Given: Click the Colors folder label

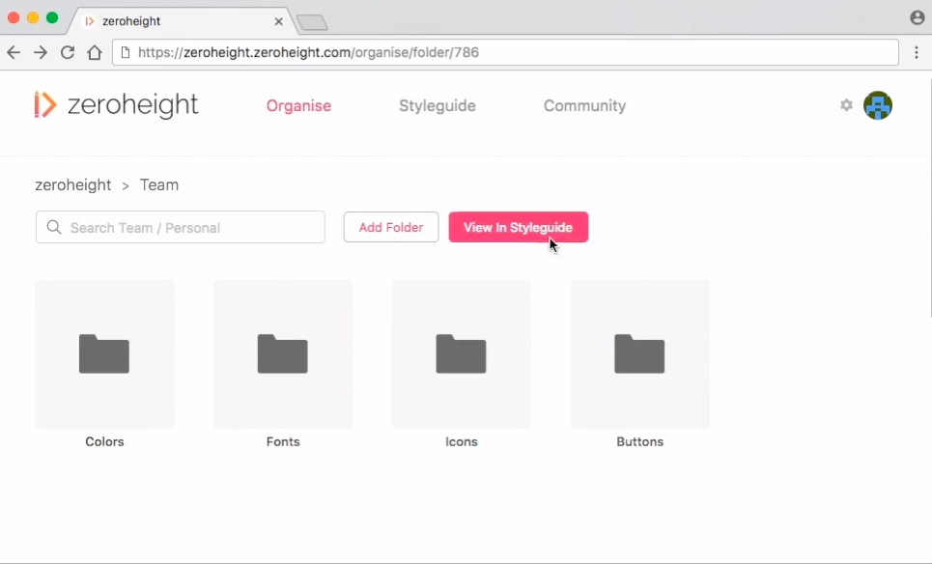Looking at the screenshot, I should pyautogui.click(x=104, y=441).
